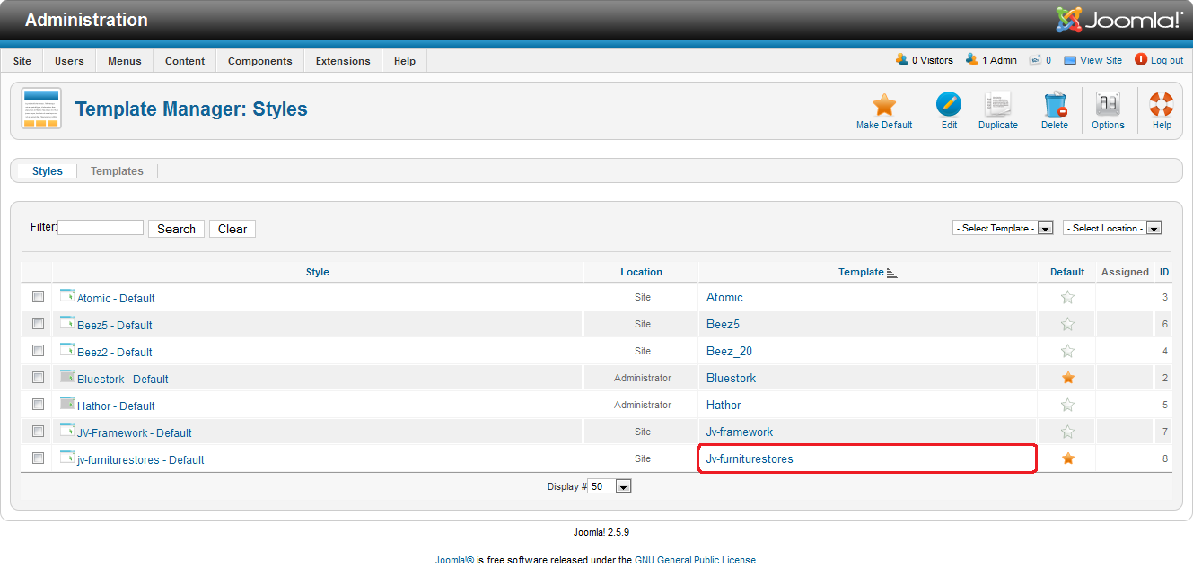Sort by the Assigned column header
Image resolution: width=1193 pixels, height=585 pixels.
click(x=1125, y=272)
